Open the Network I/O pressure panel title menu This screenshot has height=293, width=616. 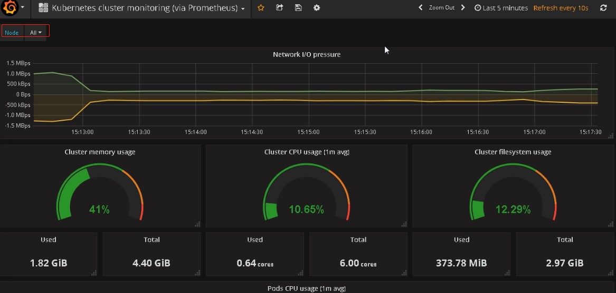click(307, 54)
